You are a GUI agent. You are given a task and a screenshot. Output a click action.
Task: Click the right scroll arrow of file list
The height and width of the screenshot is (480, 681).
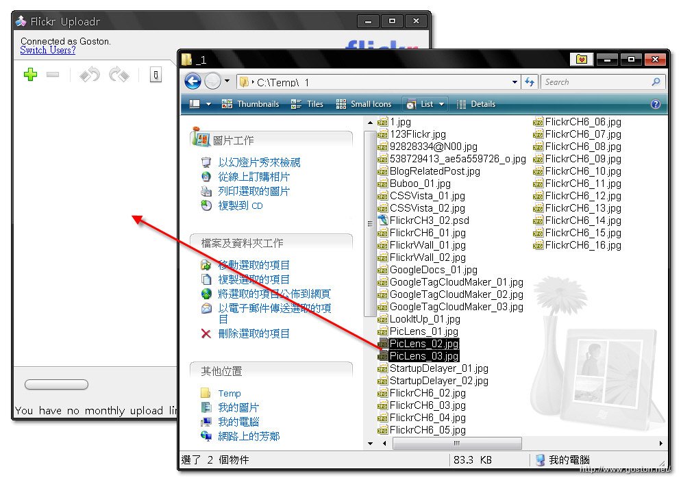click(x=660, y=443)
